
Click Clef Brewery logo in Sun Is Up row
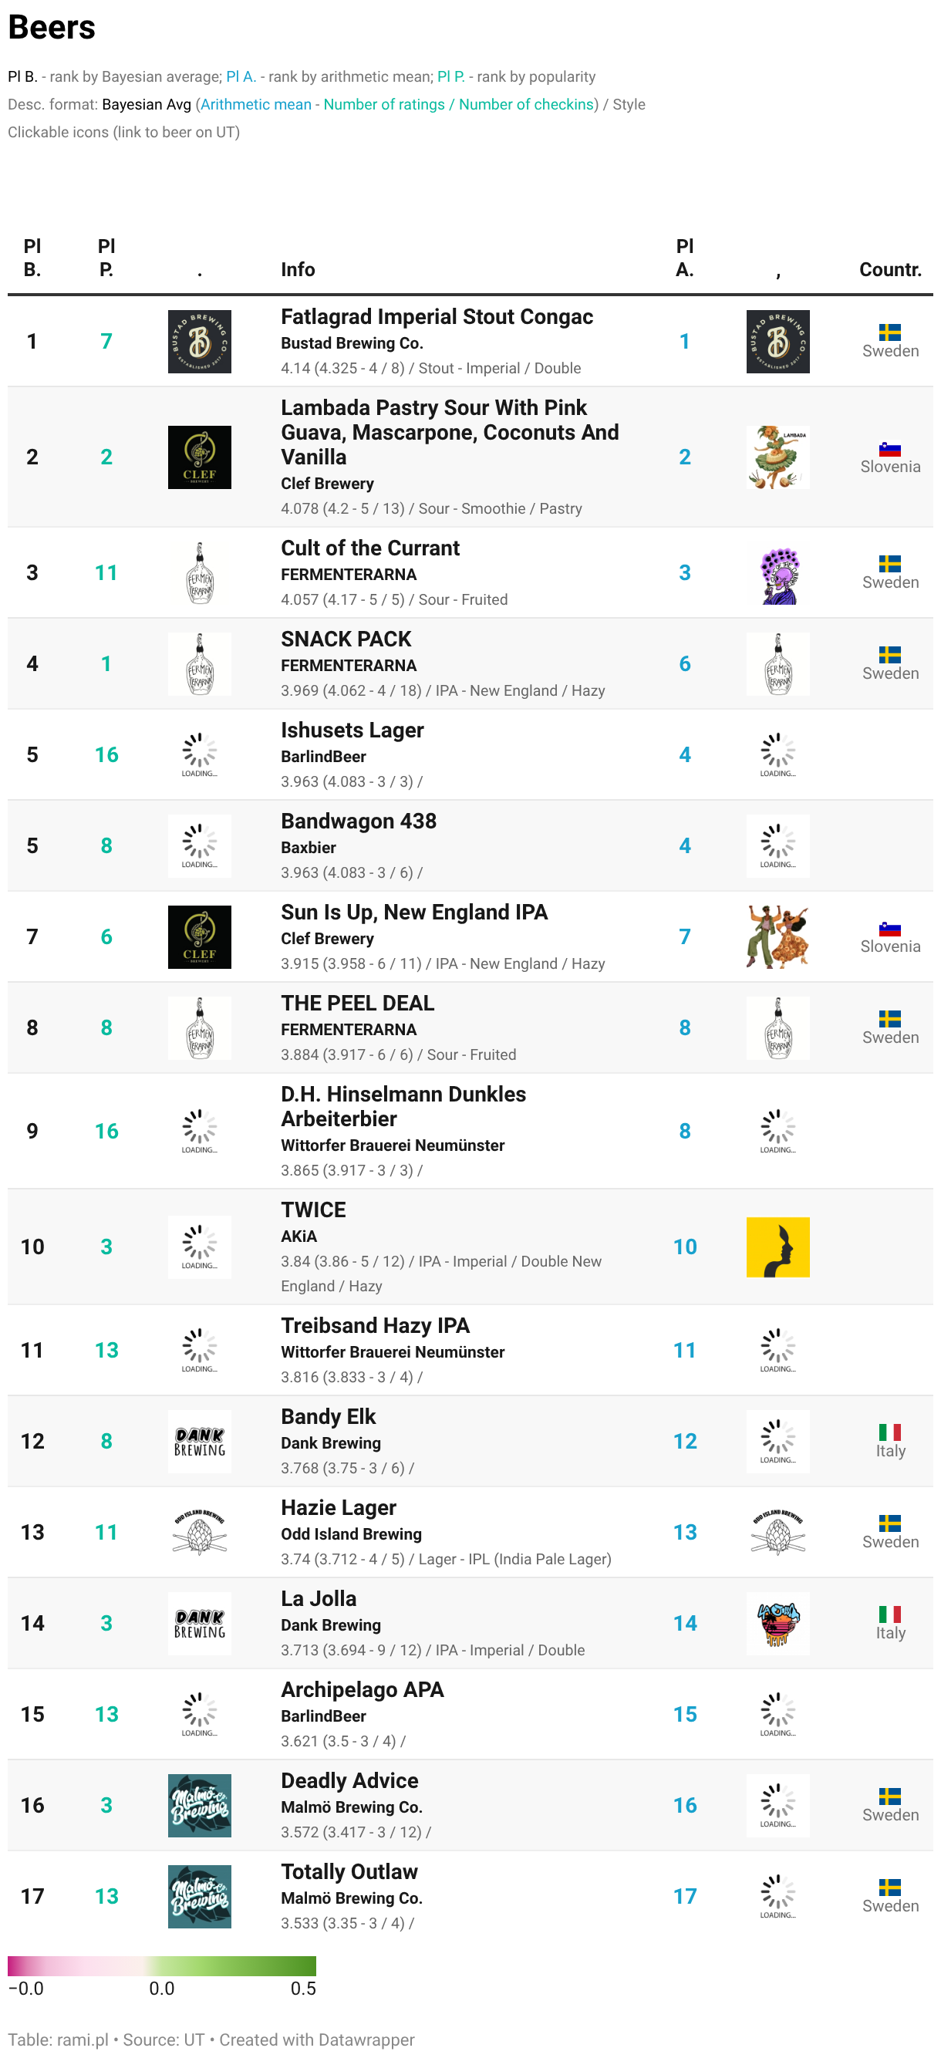199,936
